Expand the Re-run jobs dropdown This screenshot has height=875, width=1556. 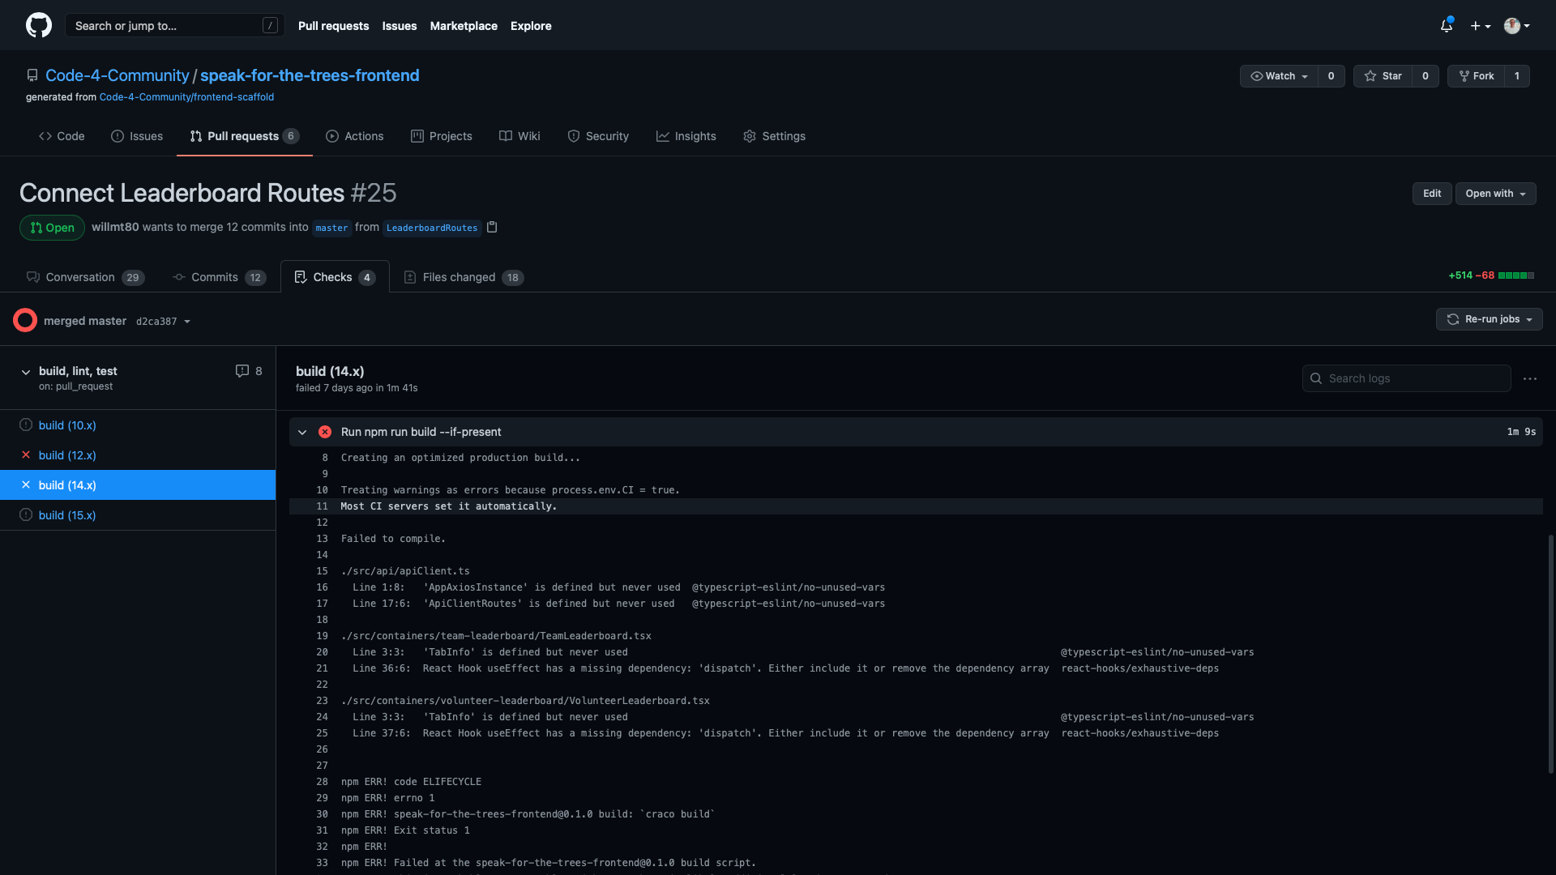tap(1489, 319)
